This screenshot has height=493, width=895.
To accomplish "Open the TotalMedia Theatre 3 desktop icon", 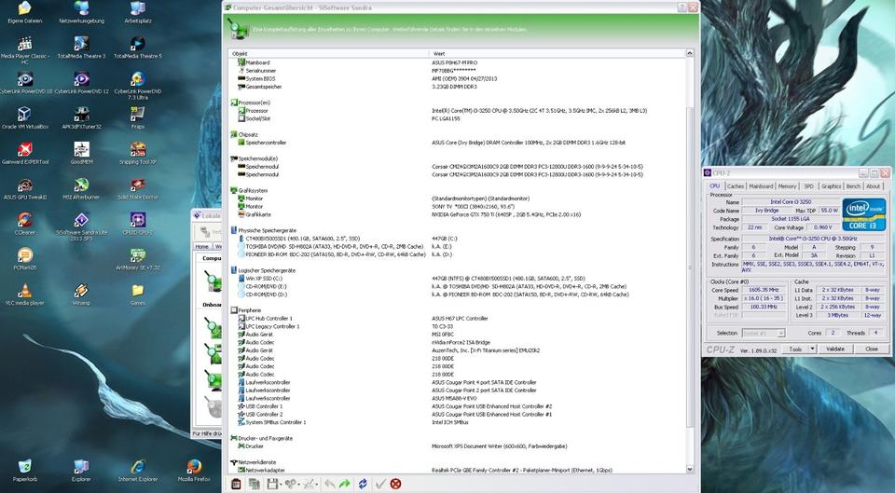I will point(81,44).
